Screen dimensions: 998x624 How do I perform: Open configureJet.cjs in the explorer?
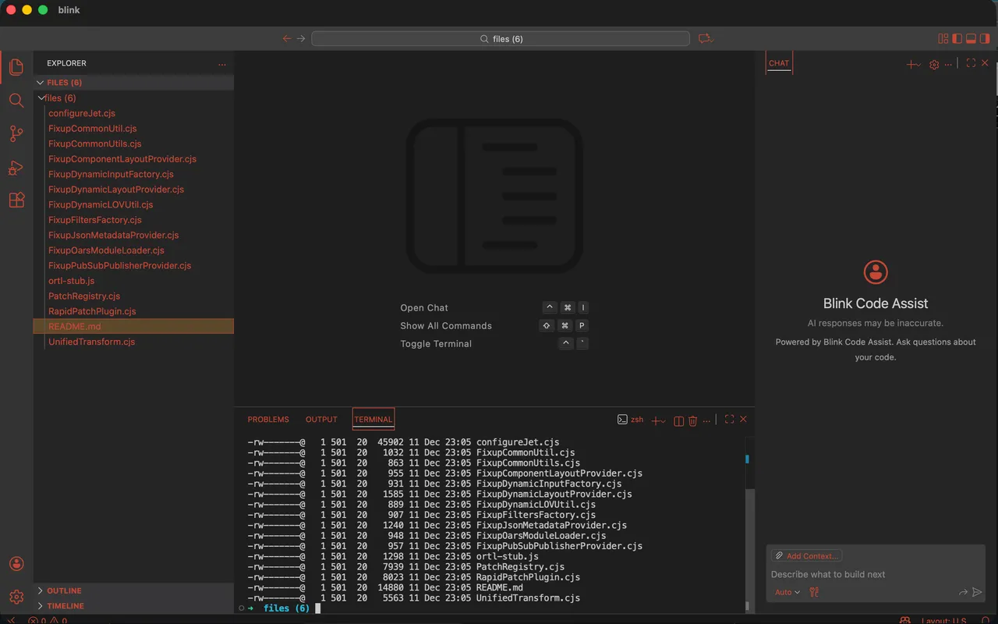point(133,113)
